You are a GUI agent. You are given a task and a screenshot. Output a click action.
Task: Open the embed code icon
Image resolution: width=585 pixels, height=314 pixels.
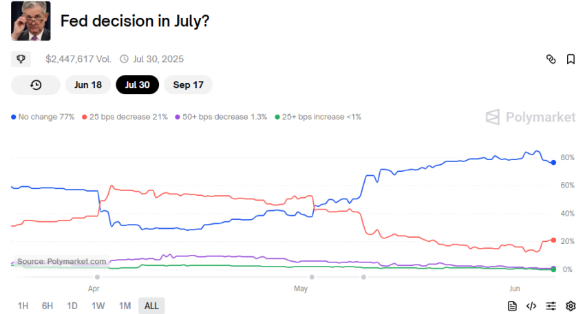531,306
